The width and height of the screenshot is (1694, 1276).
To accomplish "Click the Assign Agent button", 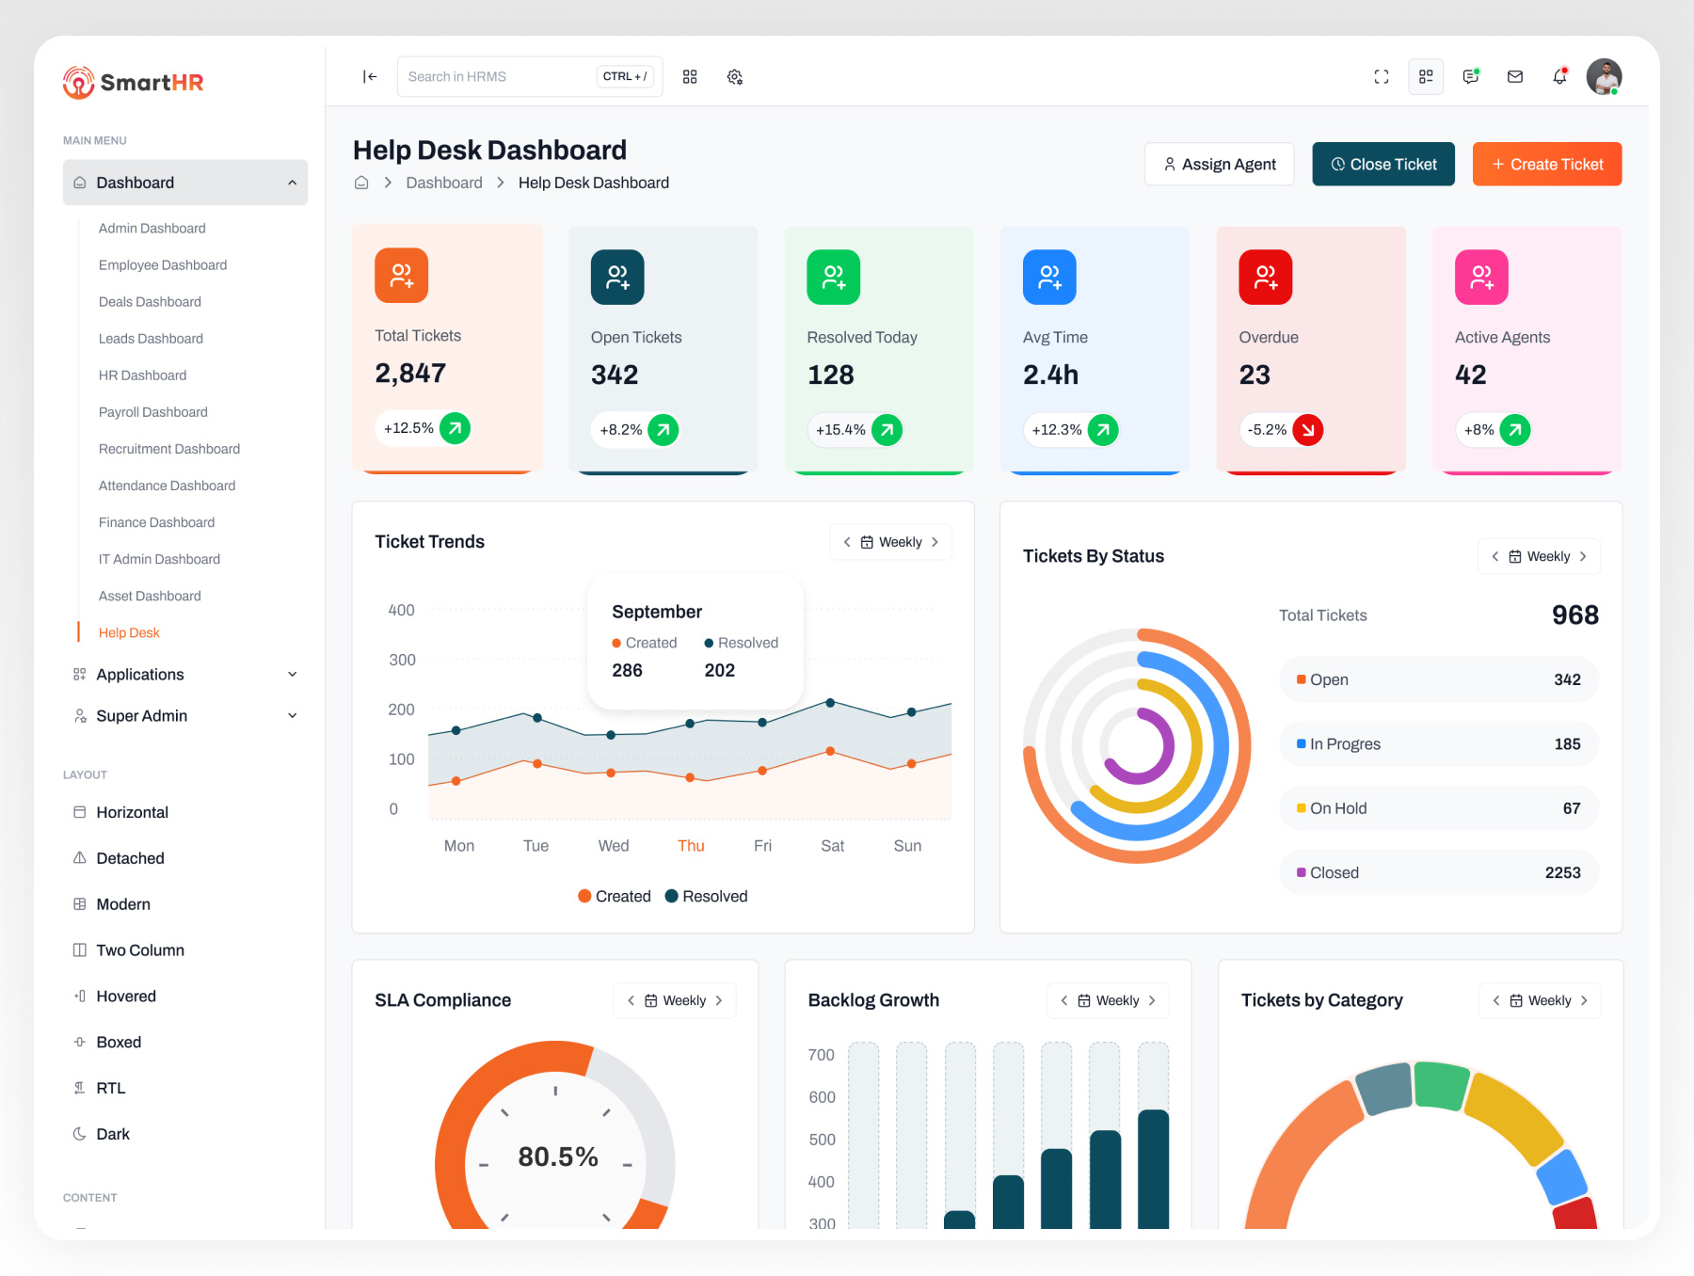I will pyautogui.click(x=1220, y=165).
